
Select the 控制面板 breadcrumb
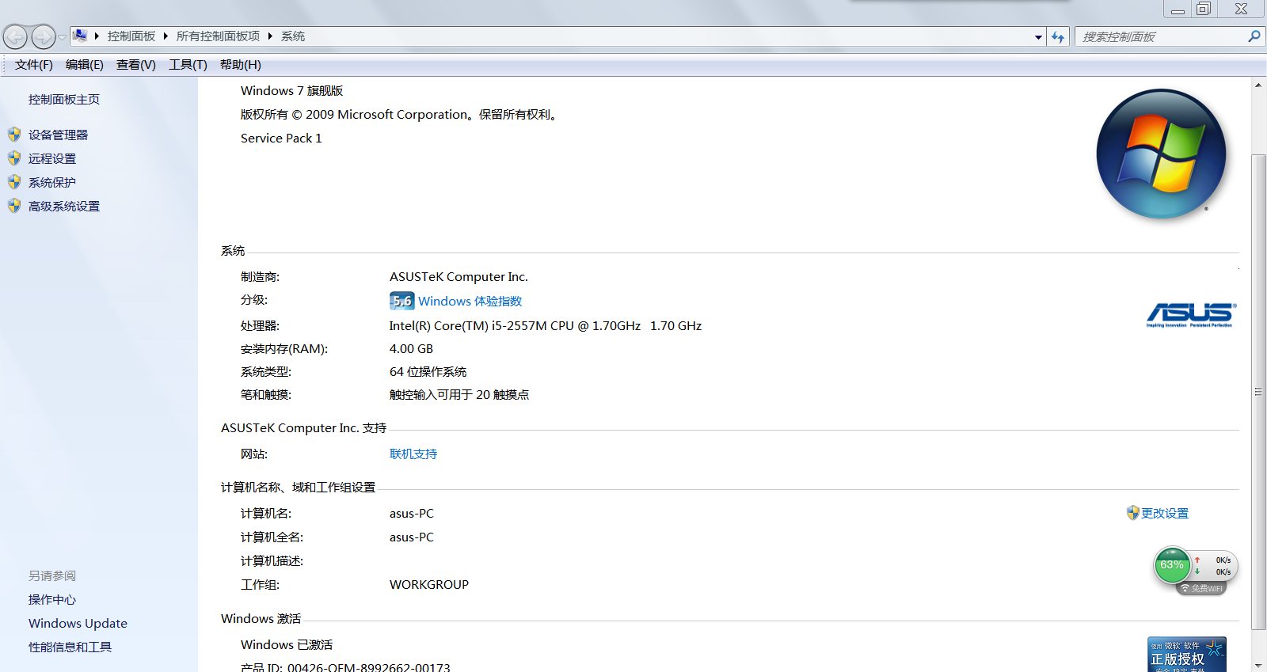pos(131,36)
